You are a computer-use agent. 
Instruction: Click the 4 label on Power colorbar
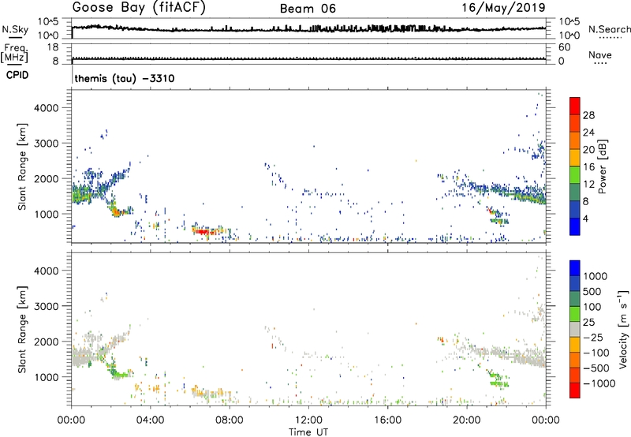point(585,218)
